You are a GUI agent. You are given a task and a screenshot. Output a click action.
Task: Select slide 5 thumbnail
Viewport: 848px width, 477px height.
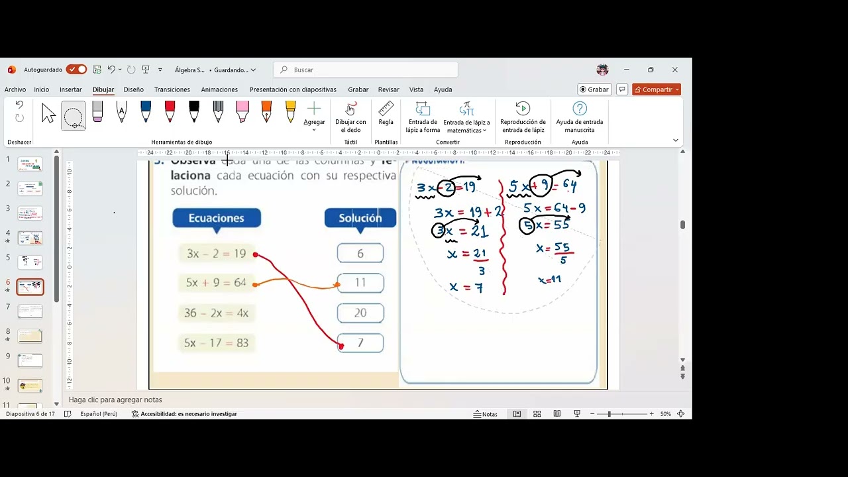pos(30,262)
